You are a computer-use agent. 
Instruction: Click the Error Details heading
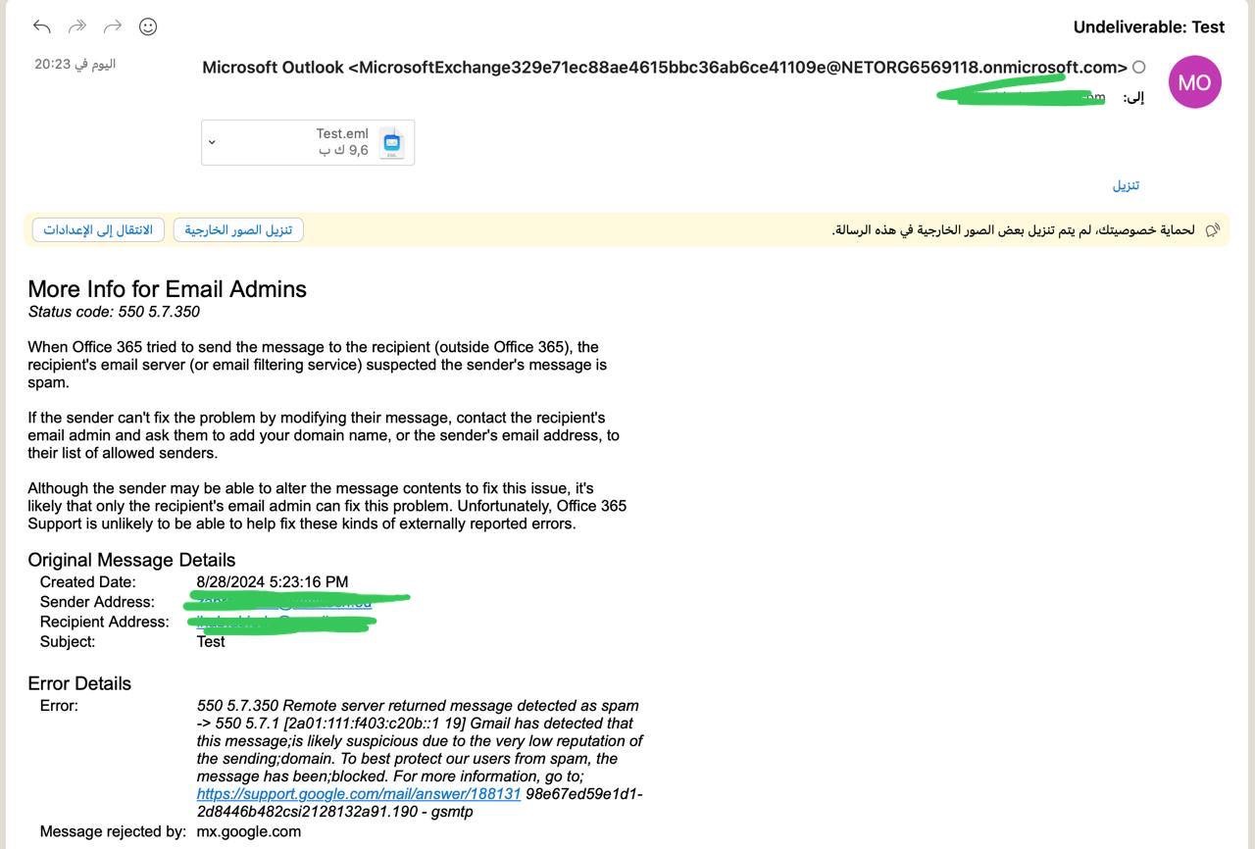(79, 683)
